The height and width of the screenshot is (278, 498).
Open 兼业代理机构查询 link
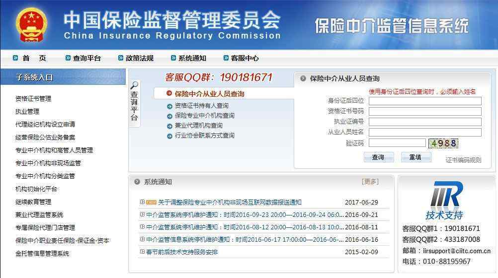tap(199, 126)
